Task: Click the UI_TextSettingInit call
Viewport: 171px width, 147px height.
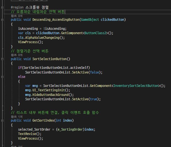Action: tap(49, 90)
